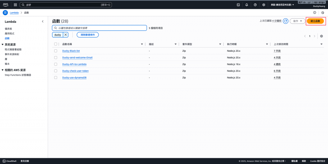Open Cookie 喜好設定 in the footer
This screenshot has height=164, width=328.
click(x=317, y=161)
